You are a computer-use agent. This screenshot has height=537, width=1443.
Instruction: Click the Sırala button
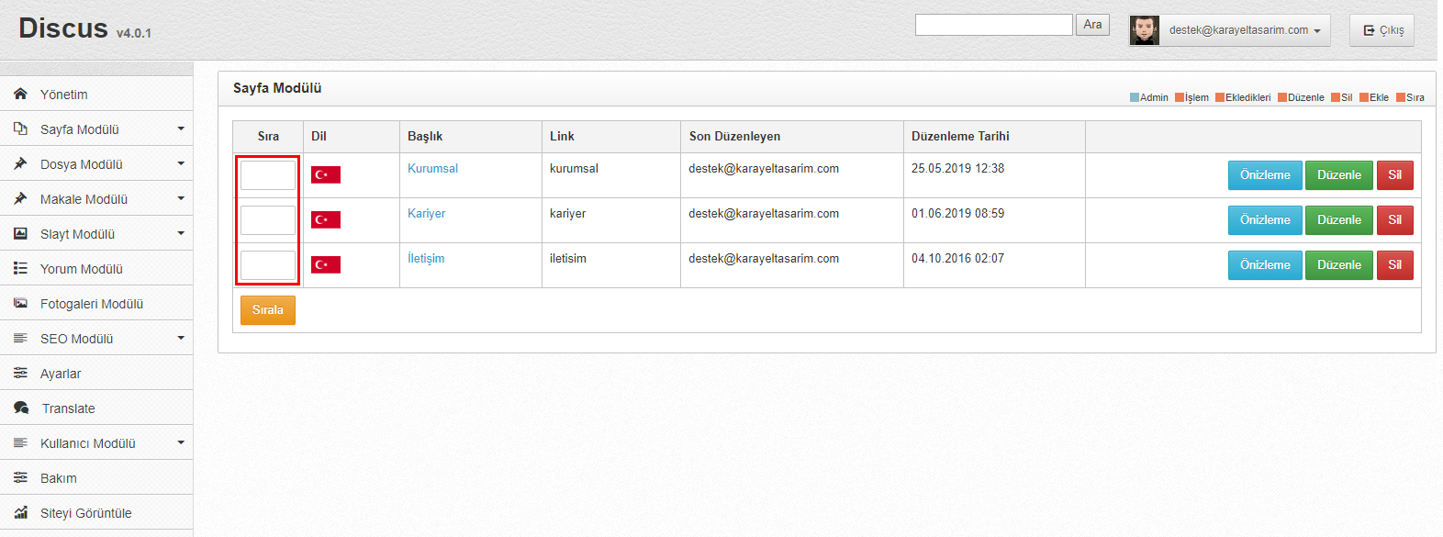click(x=268, y=310)
